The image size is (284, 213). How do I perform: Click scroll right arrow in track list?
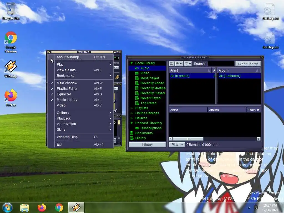[x=258, y=139]
